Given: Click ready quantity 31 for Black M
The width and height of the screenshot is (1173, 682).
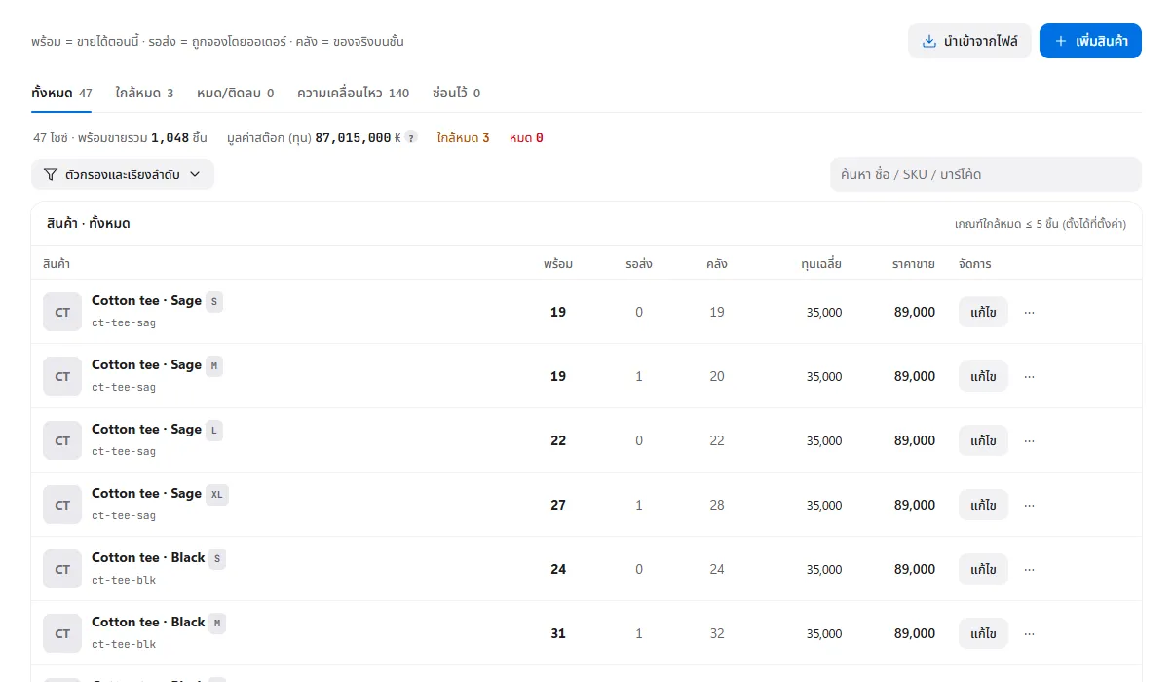Looking at the screenshot, I should point(558,634).
